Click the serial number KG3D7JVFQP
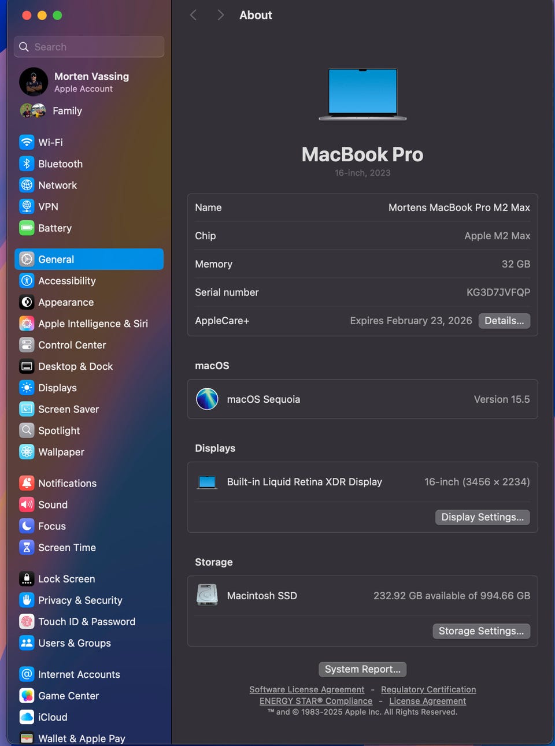 pos(498,292)
